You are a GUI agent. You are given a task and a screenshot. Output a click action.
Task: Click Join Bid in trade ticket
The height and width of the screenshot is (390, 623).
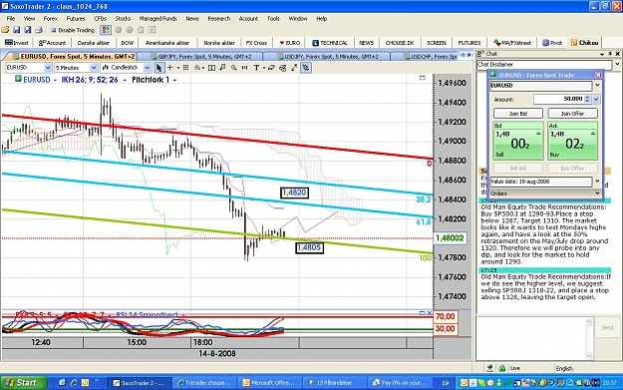tap(518, 114)
